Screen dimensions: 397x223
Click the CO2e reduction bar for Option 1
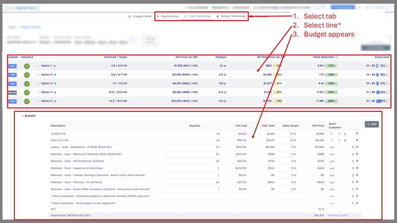331,66
